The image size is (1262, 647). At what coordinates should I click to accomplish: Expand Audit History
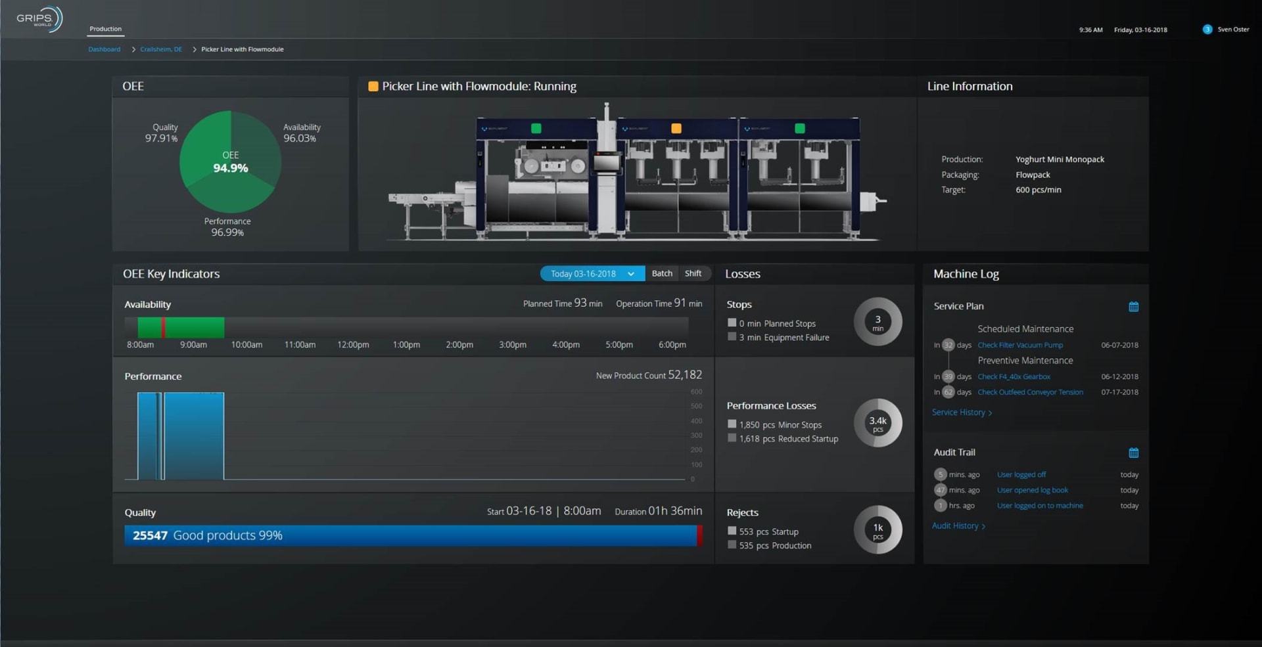click(958, 525)
